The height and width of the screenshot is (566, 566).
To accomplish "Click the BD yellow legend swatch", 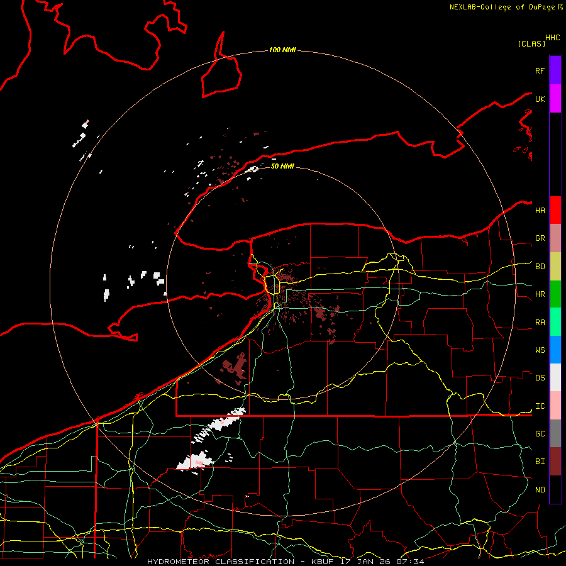I will [555, 267].
